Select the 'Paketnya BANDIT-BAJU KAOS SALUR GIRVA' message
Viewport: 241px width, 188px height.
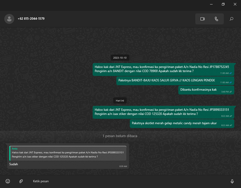(x=175, y=81)
